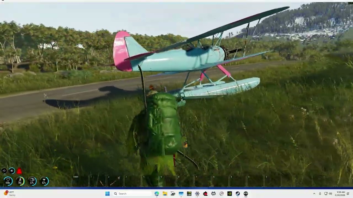Open the blue monitor taskbar app
The height and width of the screenshot is (198, 353).
pos(181,194)
